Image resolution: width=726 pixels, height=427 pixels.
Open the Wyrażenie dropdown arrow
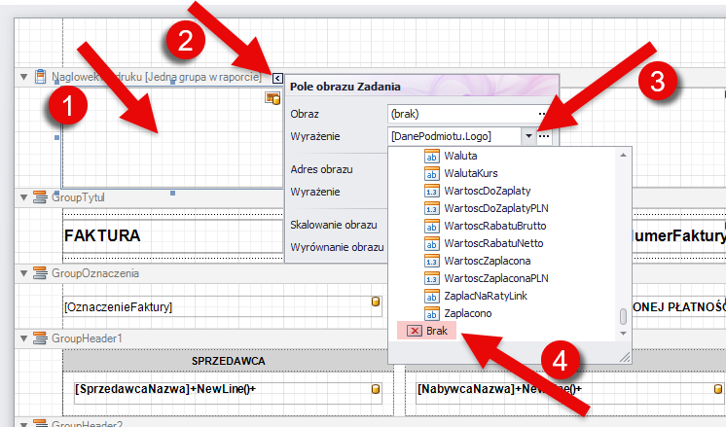(527, 138)
